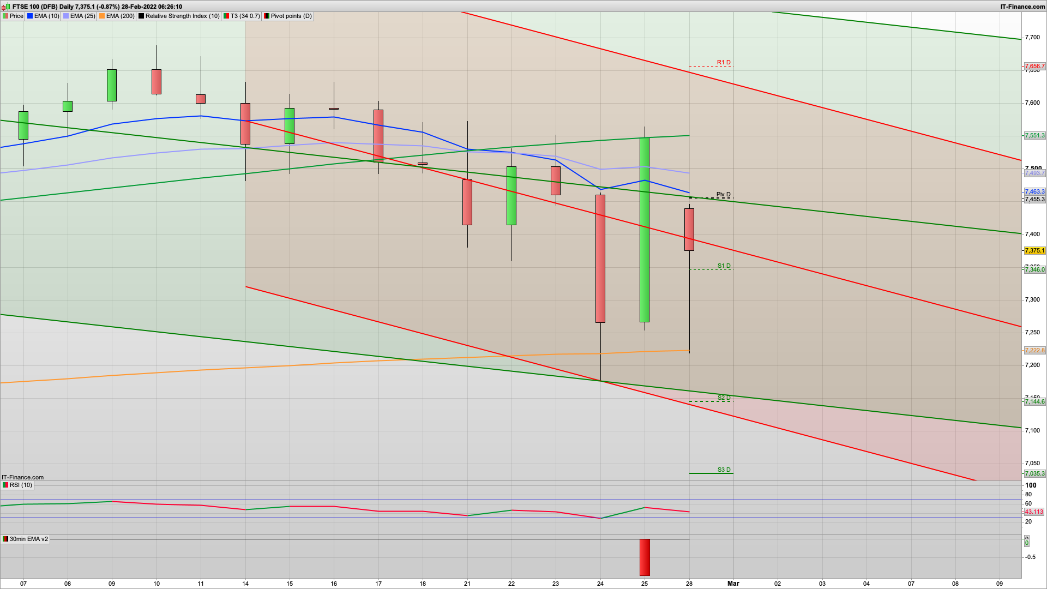Select the Piv D pivot label
The width and height of the screenshot is (1047, 589).
click(723, 194)
